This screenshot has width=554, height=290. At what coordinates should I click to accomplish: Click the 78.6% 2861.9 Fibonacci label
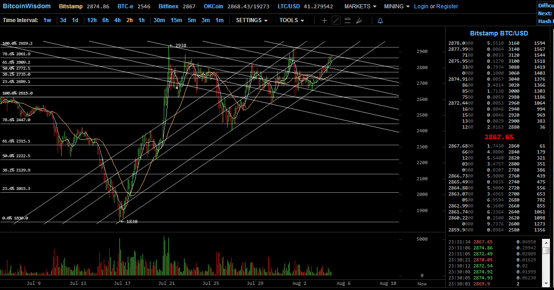pos(16,54)
